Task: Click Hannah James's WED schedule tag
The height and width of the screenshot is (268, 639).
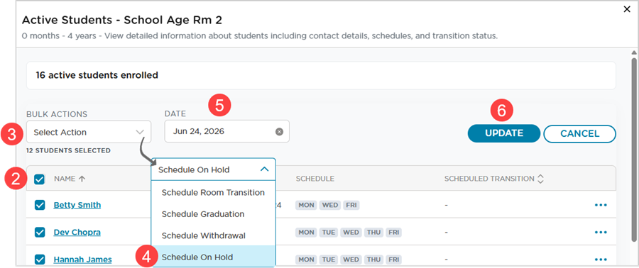Action: 351,259
